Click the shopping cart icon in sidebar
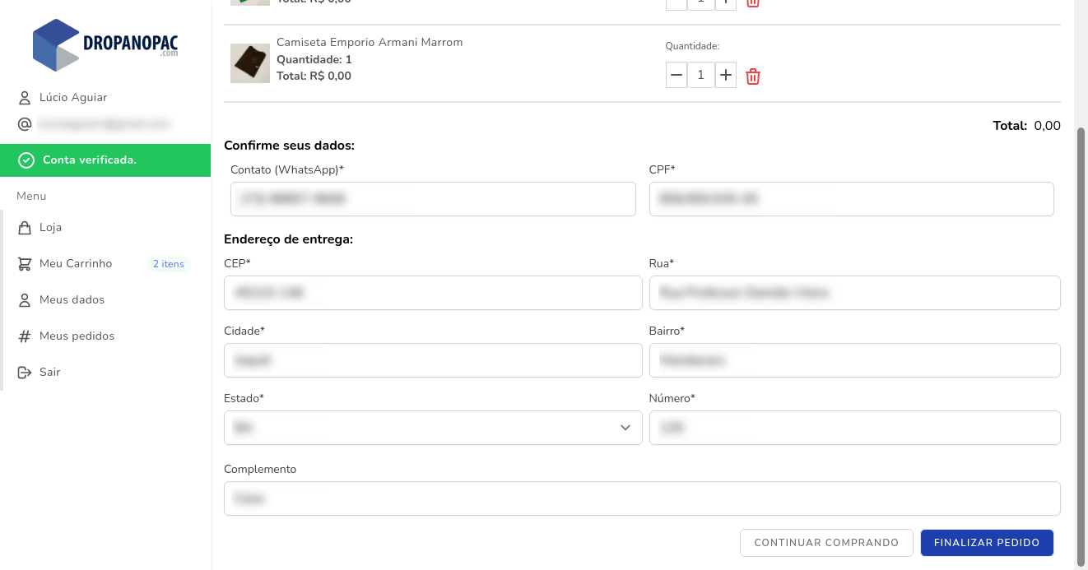 tap(25, 264)
